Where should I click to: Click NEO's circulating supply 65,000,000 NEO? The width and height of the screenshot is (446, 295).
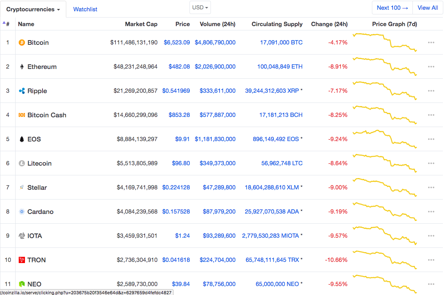click(x=277, y=284)
